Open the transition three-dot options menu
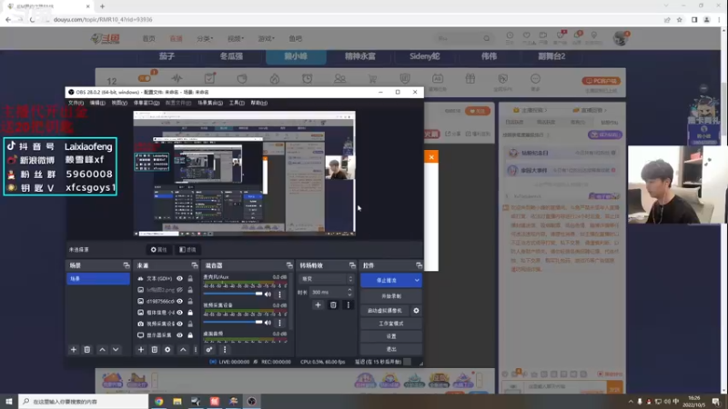Image resolution: width=728 pixels, height=409 pixels. click(x=349, y=305)
